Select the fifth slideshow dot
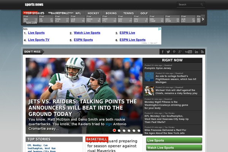The width and height of the screenshot is (228, 152). (x=134, y=130)
